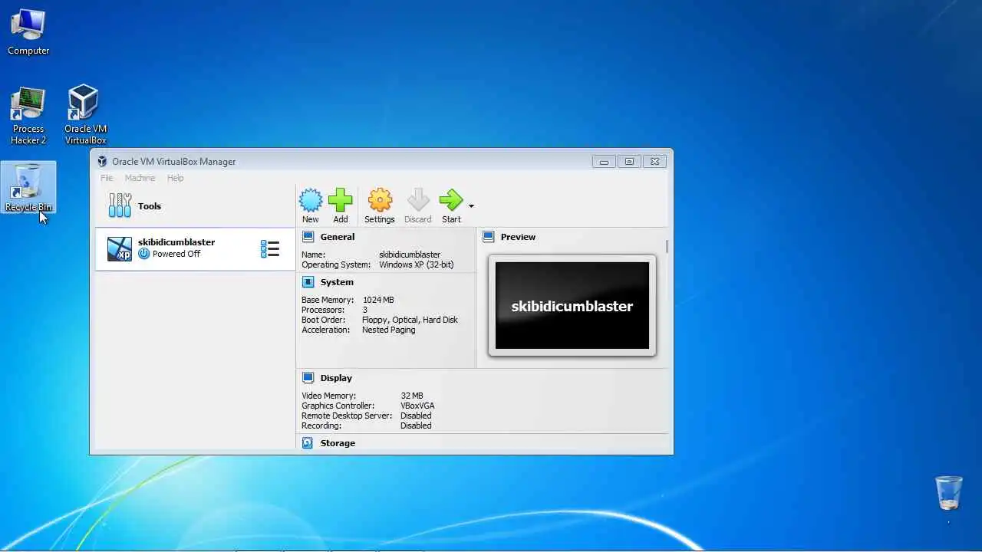Click the '1024 MB' base memory value
Image resolution: width=982 pixels, height=552 pixels.
click(x=378, y=300)
